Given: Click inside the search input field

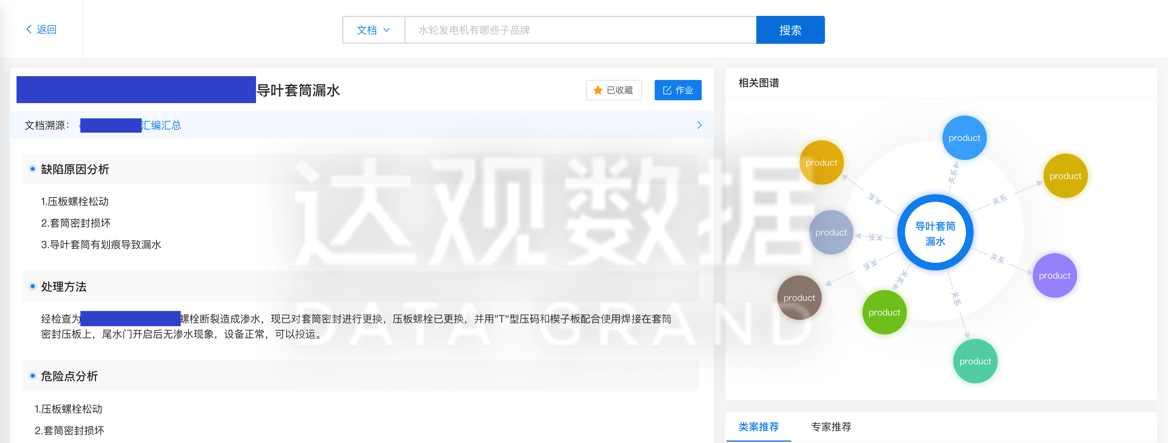Looking at the screenshot, I should click(x=580, y=30).
